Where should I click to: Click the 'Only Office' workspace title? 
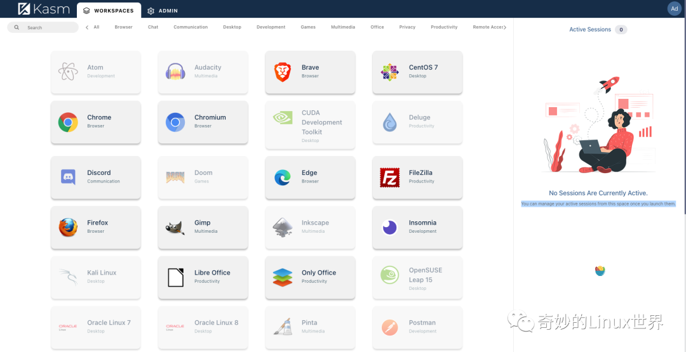coord(319,273)
